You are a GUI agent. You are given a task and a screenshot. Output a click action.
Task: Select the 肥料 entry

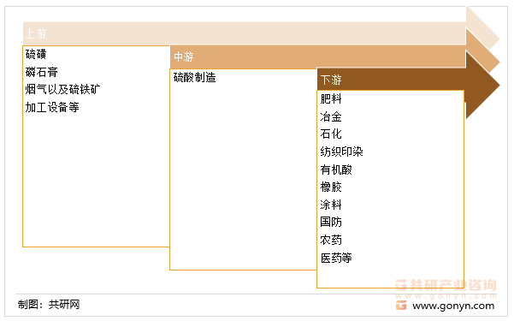(331, 98)
